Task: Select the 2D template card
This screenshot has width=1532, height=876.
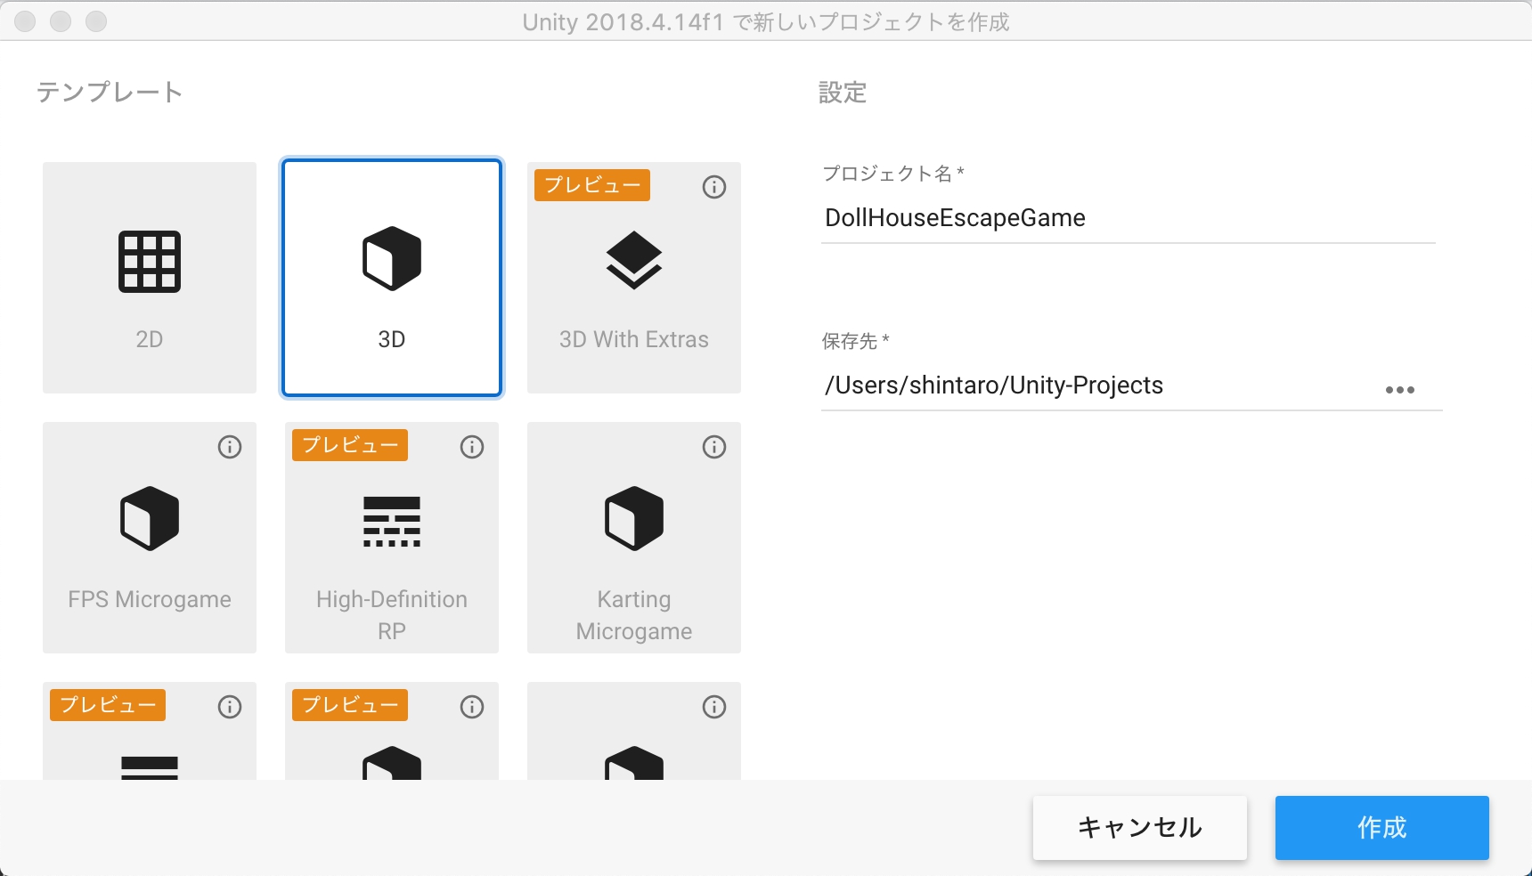Action: (150, 278)
